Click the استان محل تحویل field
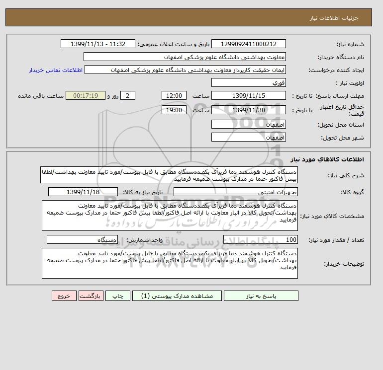The width and height of the screenshot is (383, 370). [x=248, y=124]
